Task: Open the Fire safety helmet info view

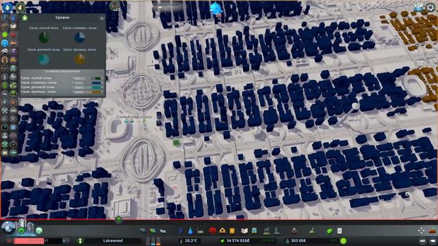Action: tap(13, 60)
